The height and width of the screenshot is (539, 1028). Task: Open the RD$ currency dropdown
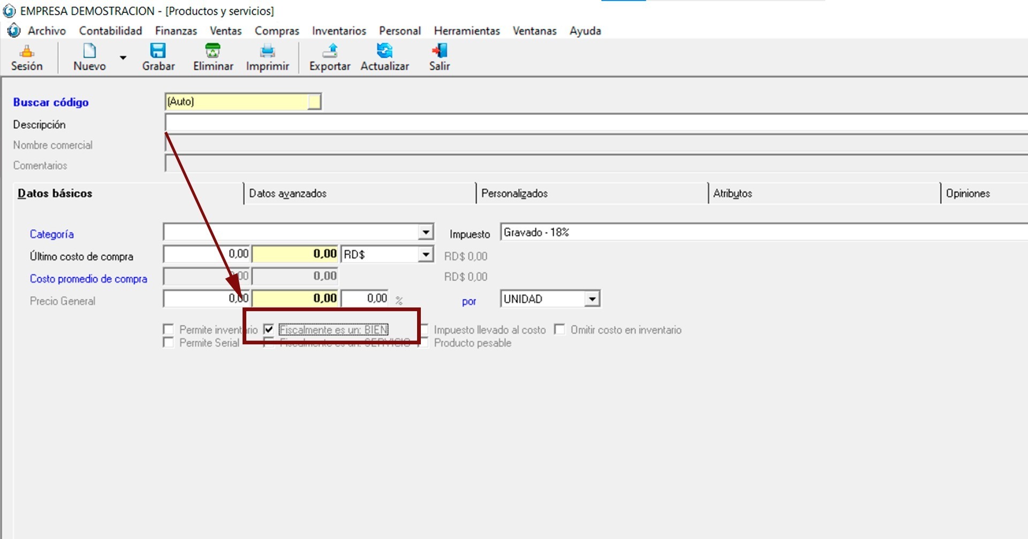(x=426, y=254)
